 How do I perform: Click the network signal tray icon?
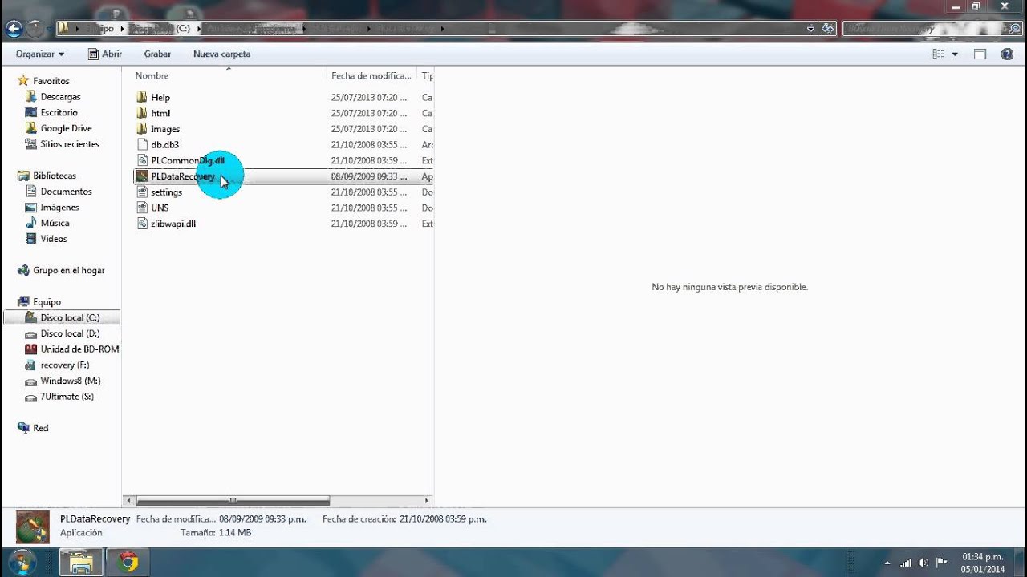pyautogui.click(x=906, y=563)
